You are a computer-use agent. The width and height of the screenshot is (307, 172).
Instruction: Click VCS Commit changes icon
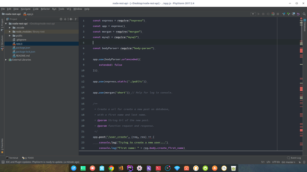click(x=289, y=14)
